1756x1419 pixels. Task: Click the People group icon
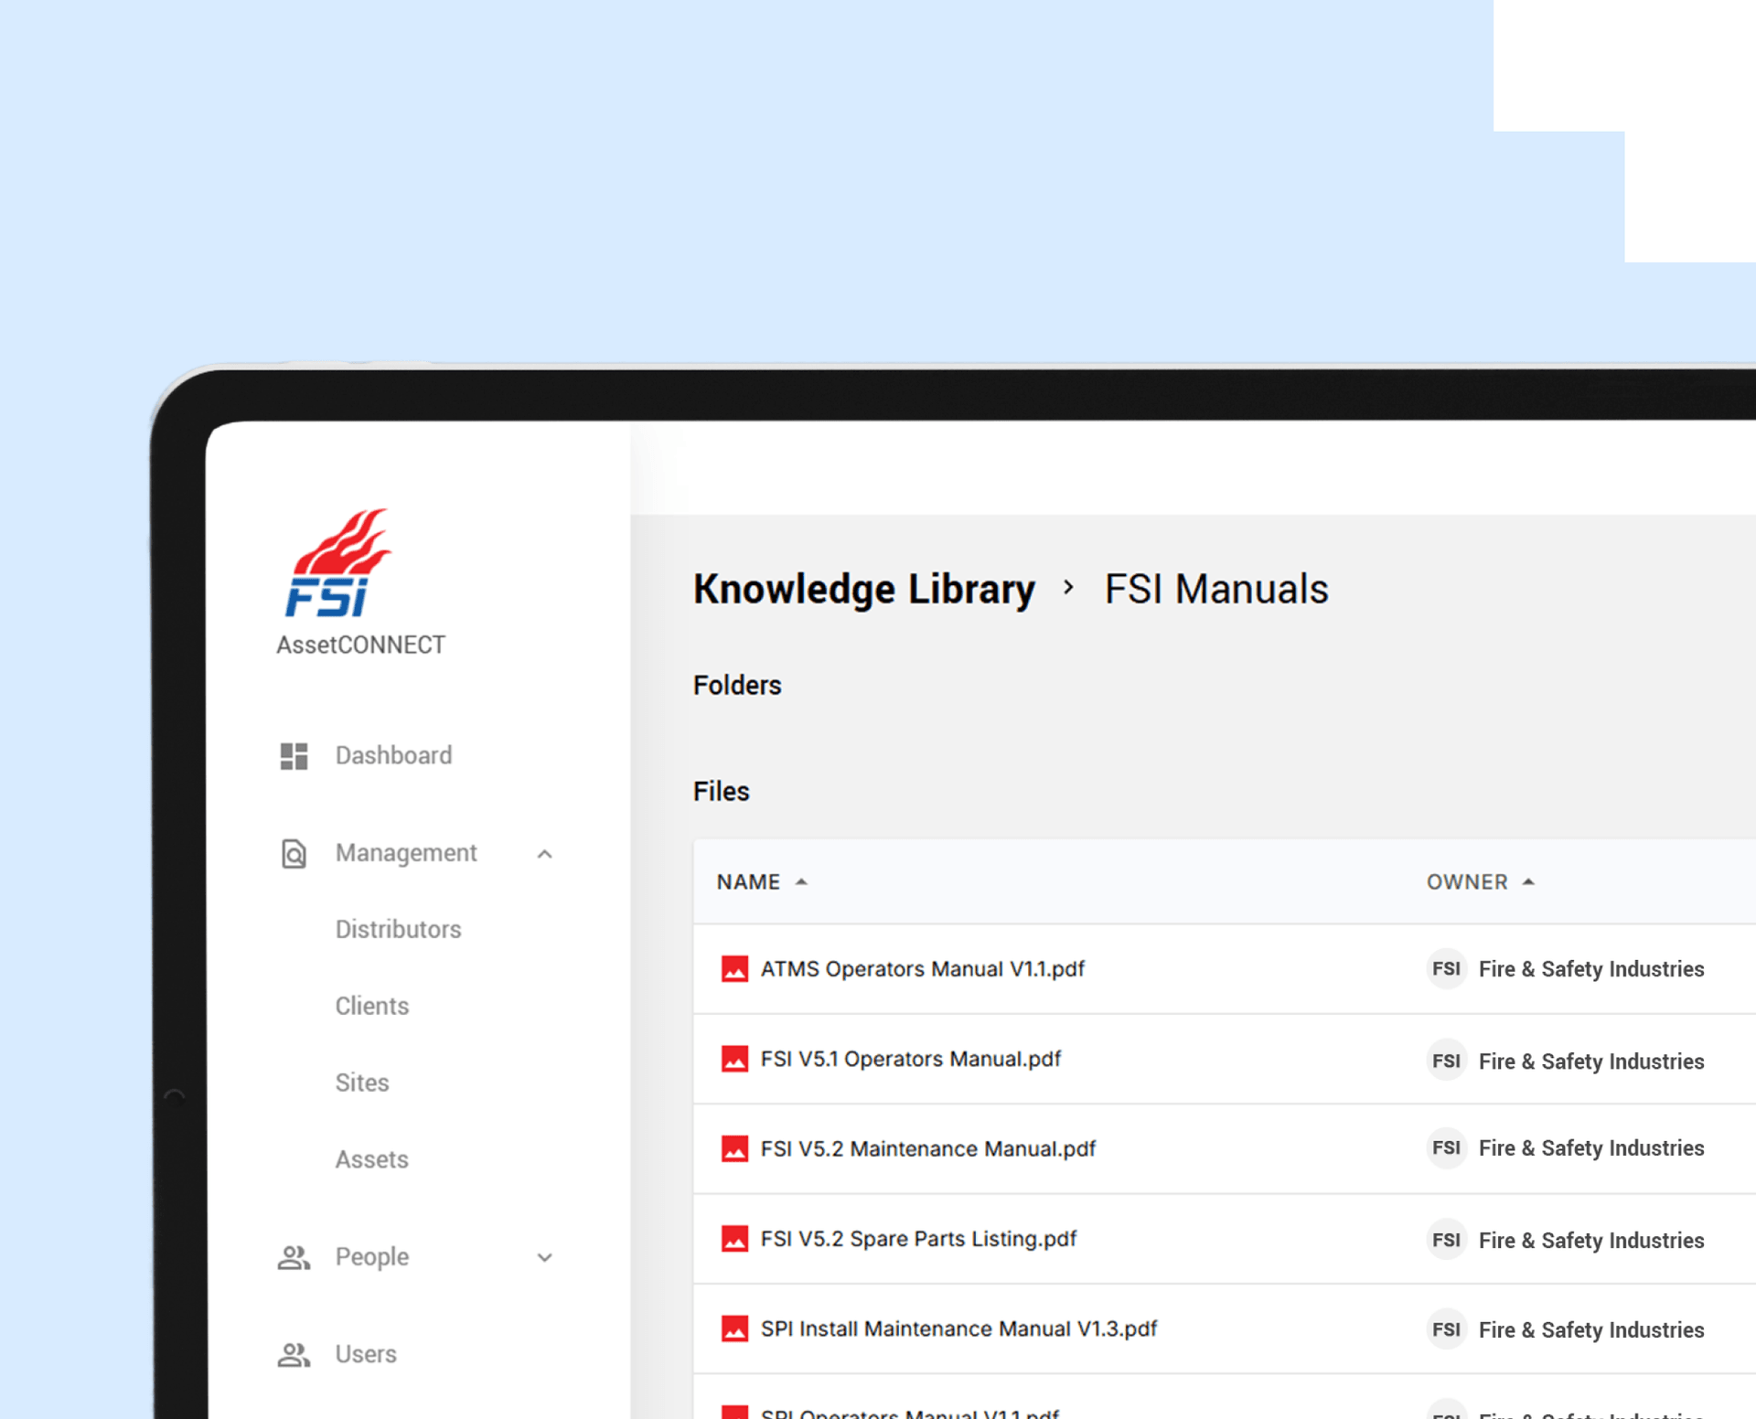coord(294,1258)
